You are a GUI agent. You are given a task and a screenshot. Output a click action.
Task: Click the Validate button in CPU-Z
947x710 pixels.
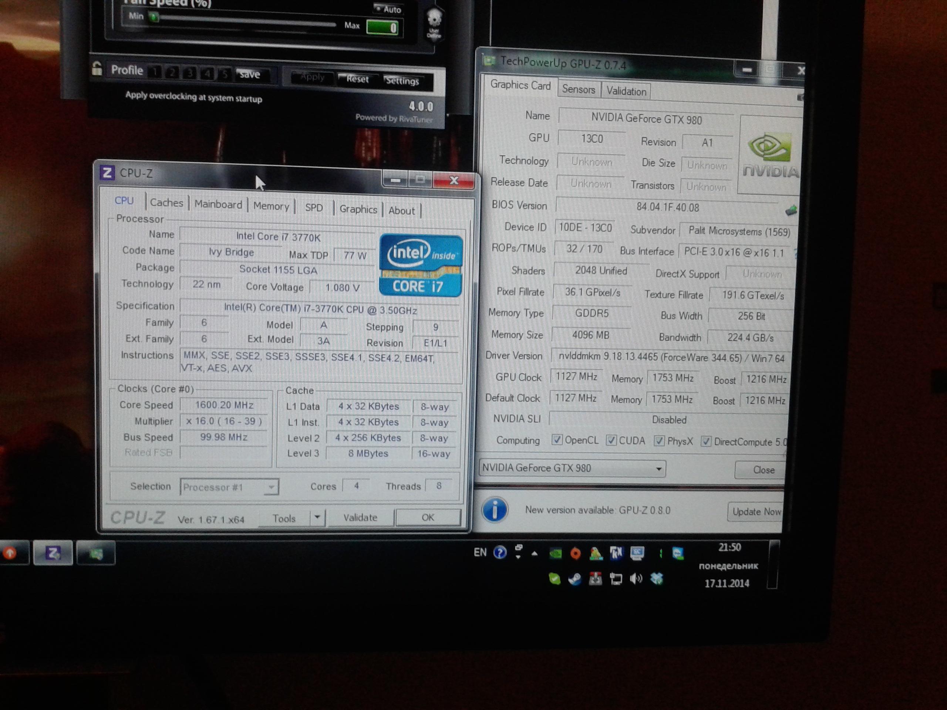360,517
